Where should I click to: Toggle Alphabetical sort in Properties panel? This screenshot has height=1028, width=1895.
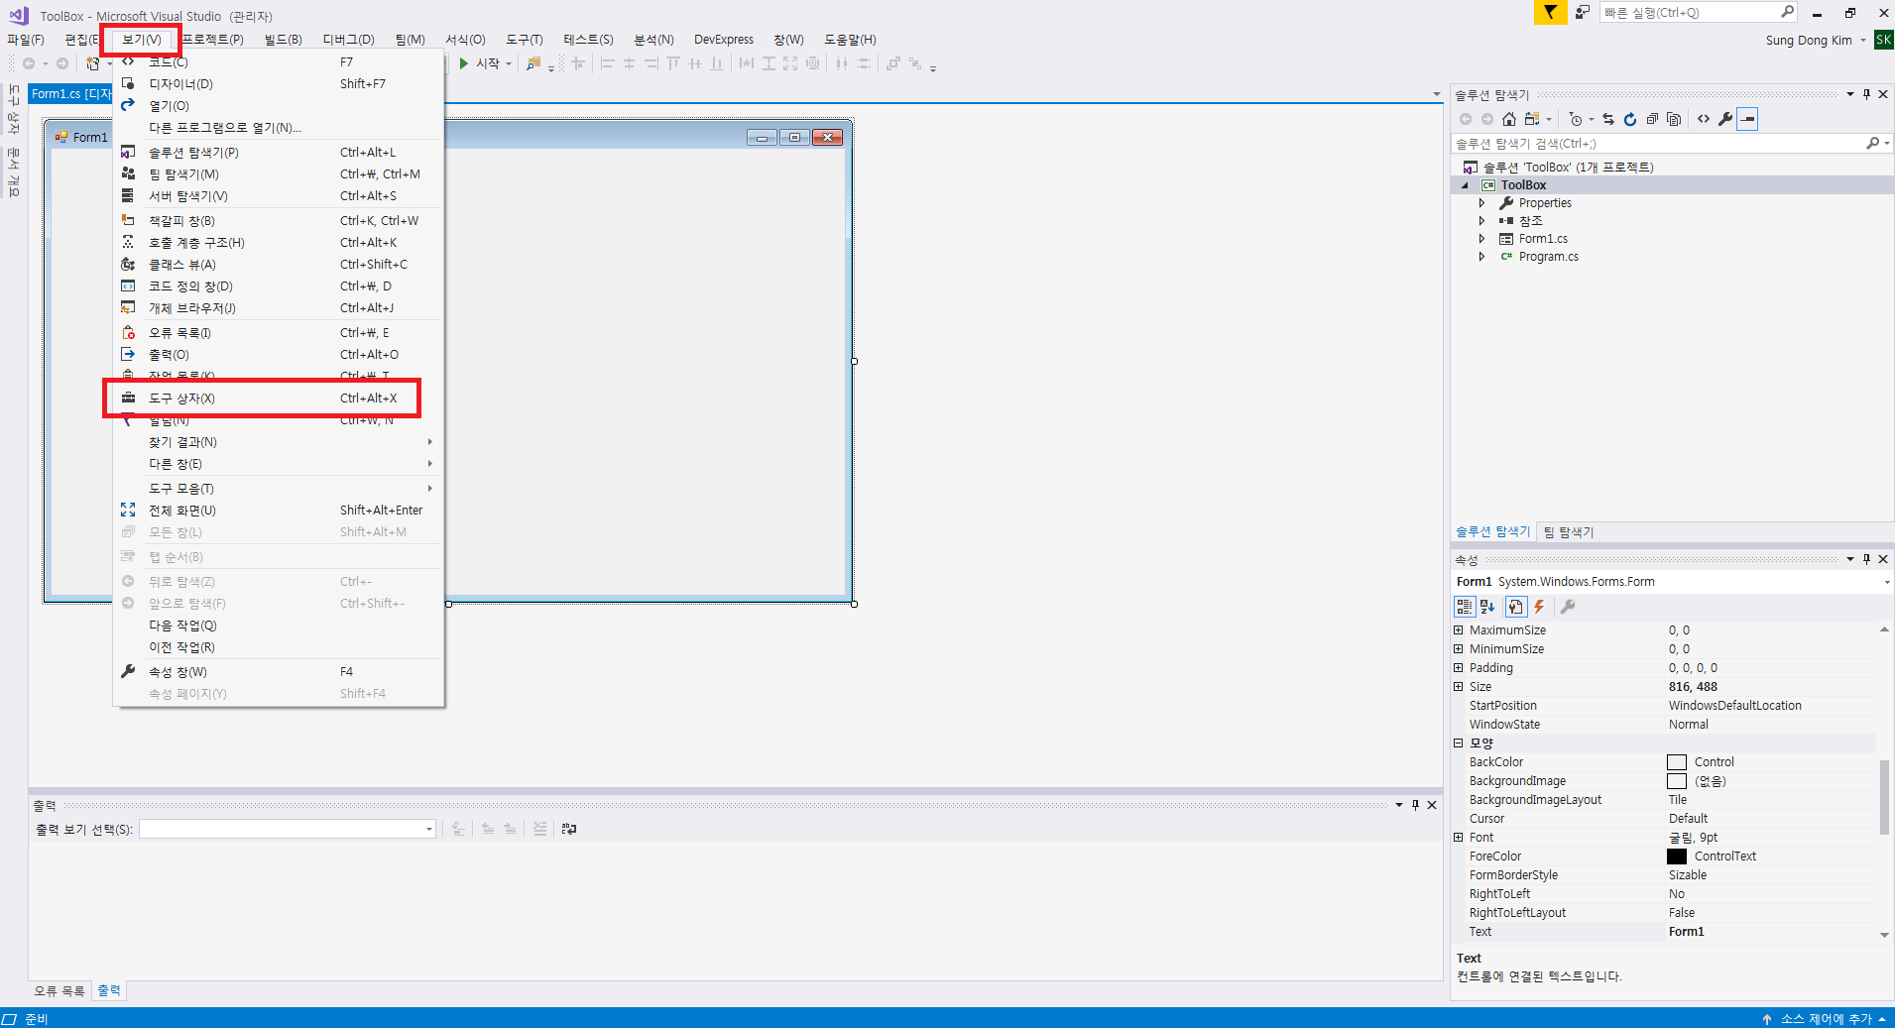point(1487,607)
